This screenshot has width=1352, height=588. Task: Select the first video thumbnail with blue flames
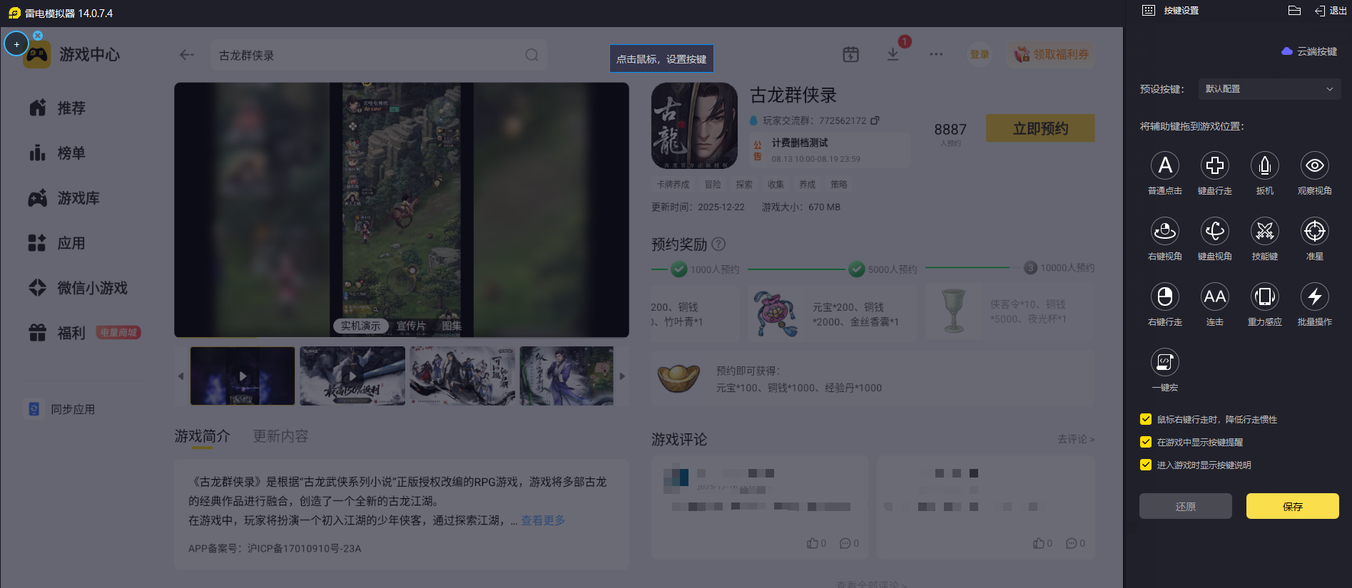tap(243, 376)
